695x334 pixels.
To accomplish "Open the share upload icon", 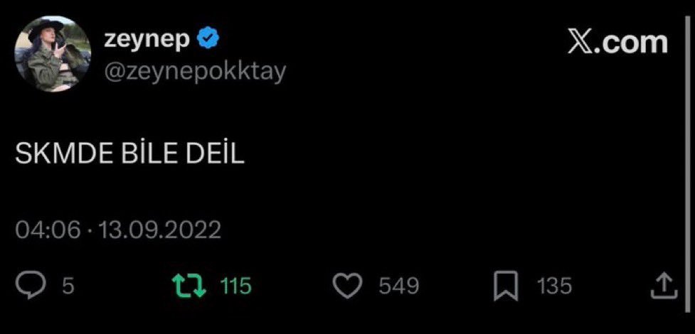I will (664, 286).
